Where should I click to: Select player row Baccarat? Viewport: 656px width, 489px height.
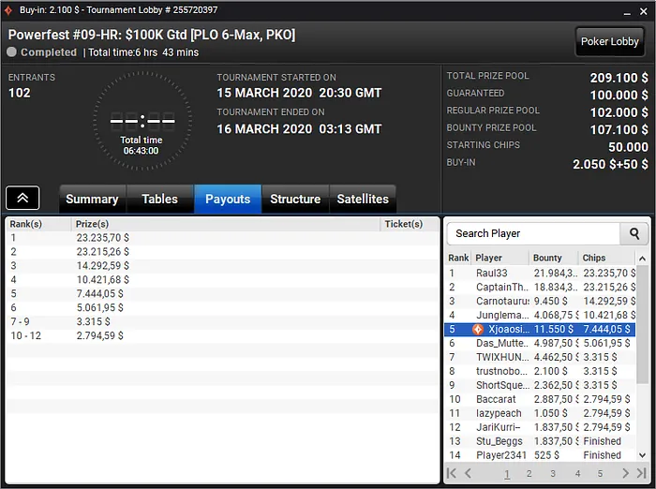pyautogui.click(x=540, y=399)
